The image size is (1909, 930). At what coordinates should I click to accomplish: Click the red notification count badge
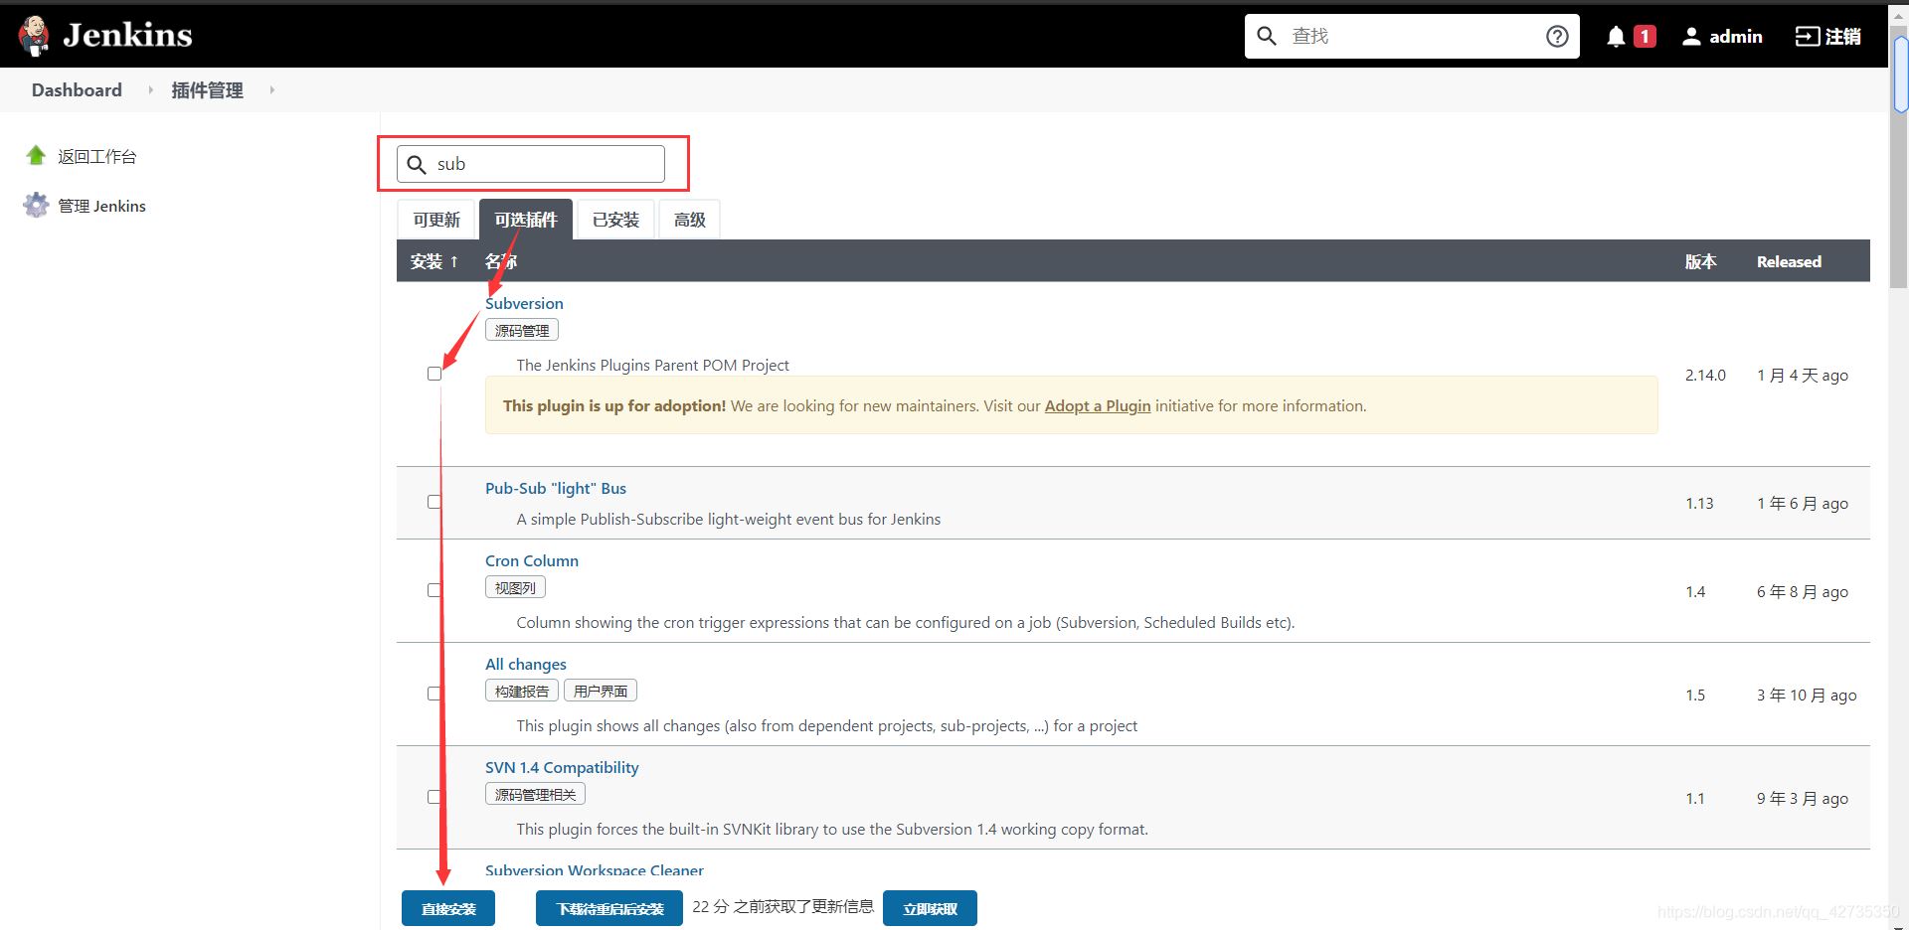point(1645,37)
